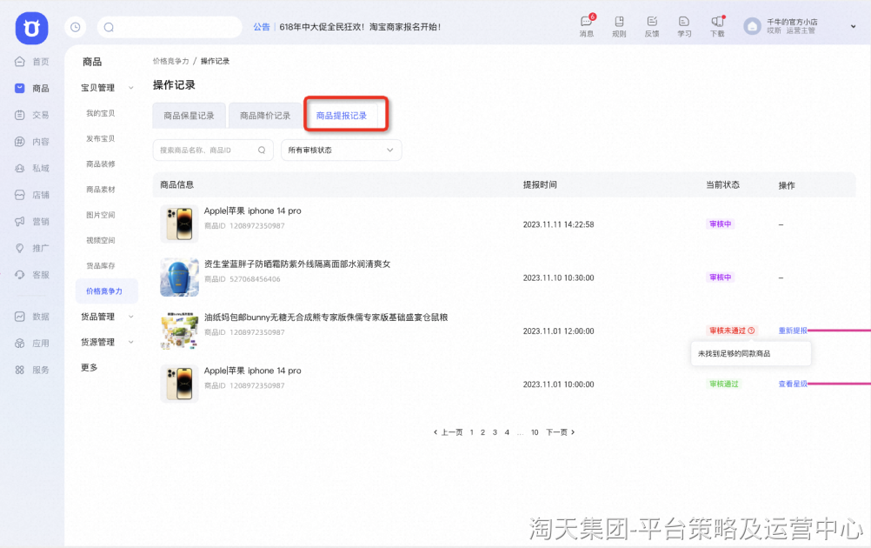The image size is (871, 548).
Task: Go to 首页 in left sidebar
Action: 31,62
